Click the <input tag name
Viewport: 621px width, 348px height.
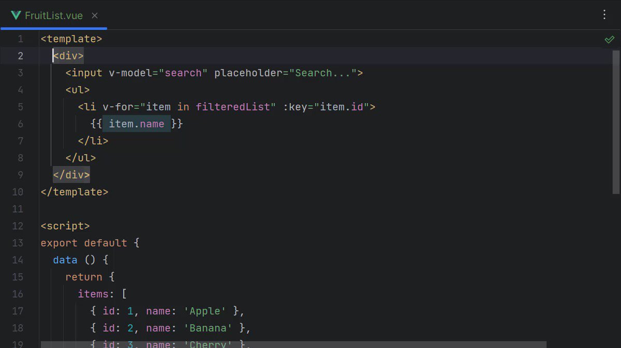coord(84,73)
